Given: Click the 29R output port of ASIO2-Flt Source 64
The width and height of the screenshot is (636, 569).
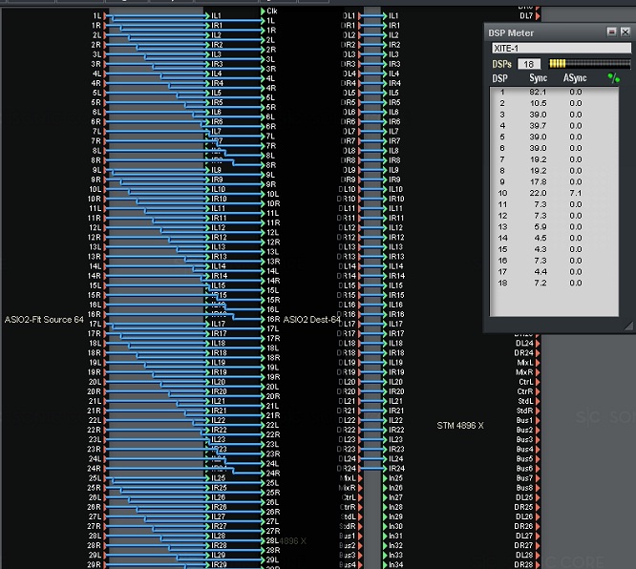Looking at the screenshot, I should coord(105,564).
